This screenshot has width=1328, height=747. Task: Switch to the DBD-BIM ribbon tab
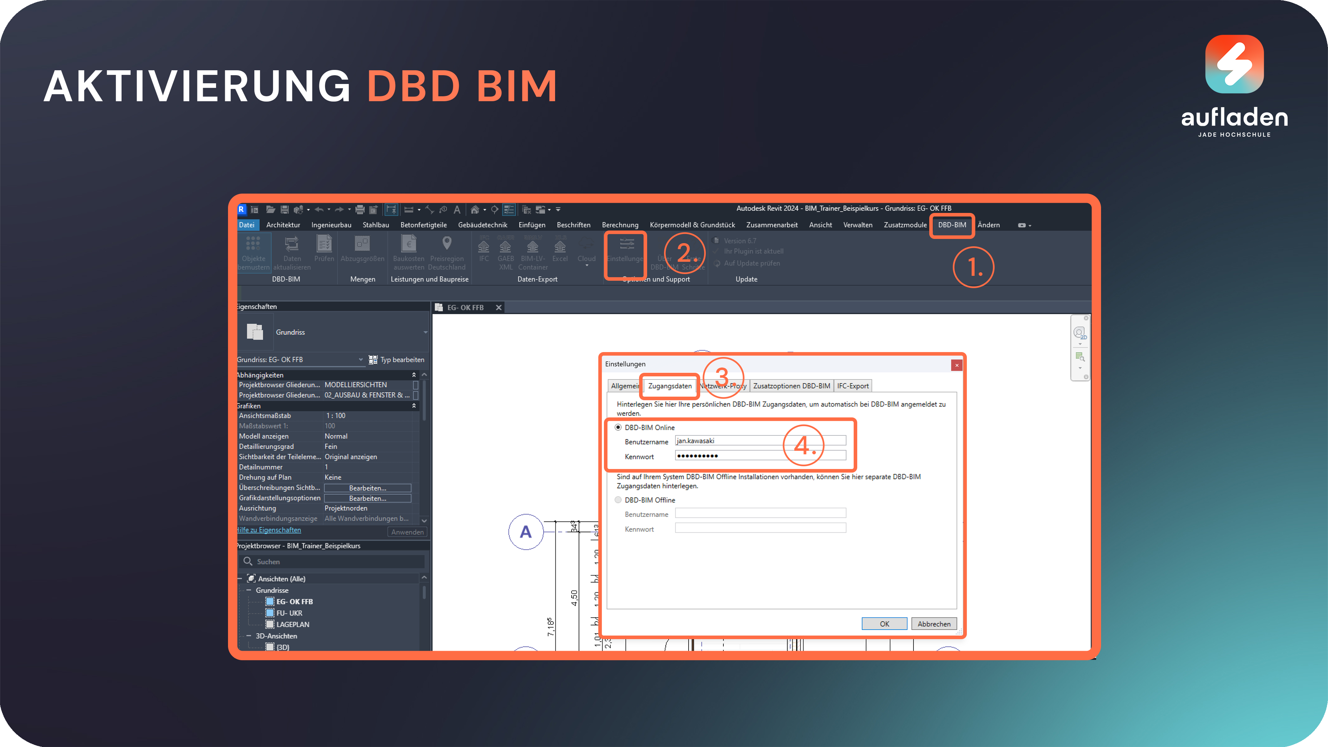pyautogui.click(x=952, y=225)
